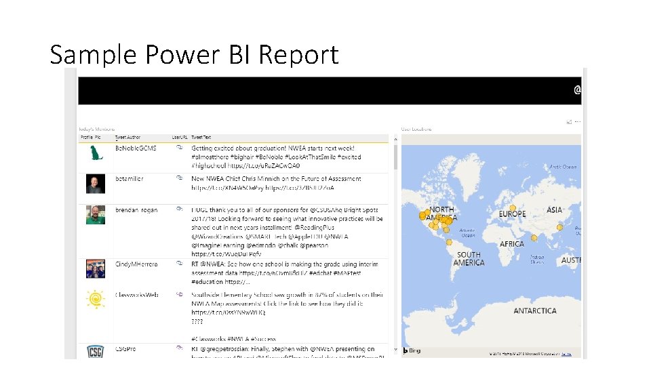
Task: Open the UserURL link for brendan_rogan
Action: click(179, 209)
